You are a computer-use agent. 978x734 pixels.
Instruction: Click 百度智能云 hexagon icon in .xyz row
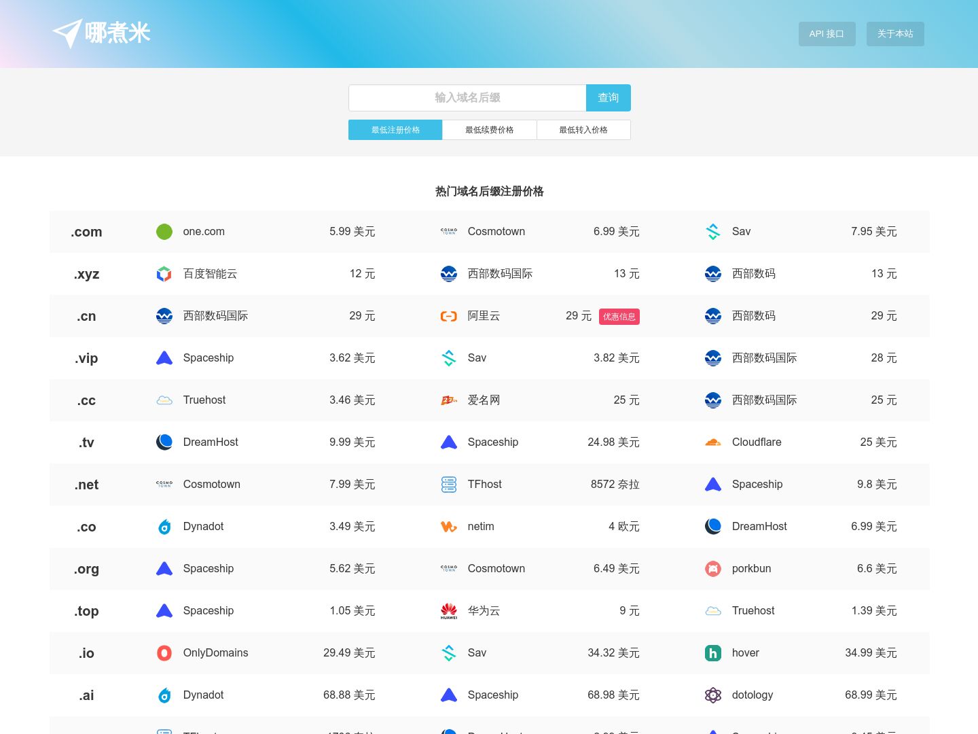(164, 274)
